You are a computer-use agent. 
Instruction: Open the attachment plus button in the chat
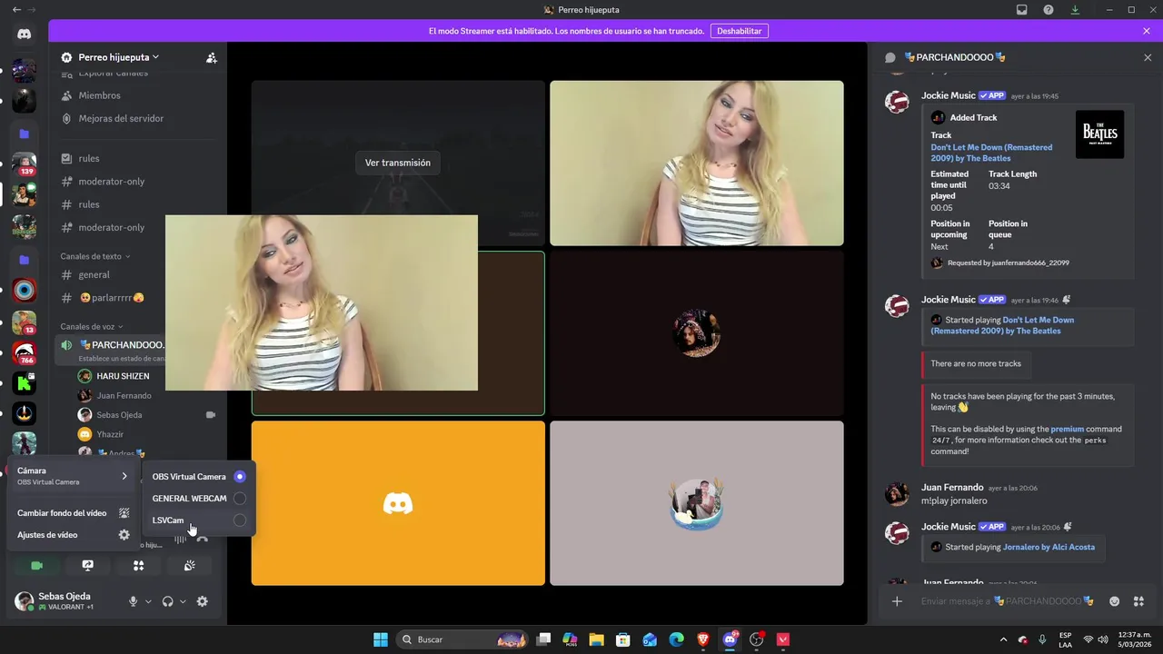point(897,601)
